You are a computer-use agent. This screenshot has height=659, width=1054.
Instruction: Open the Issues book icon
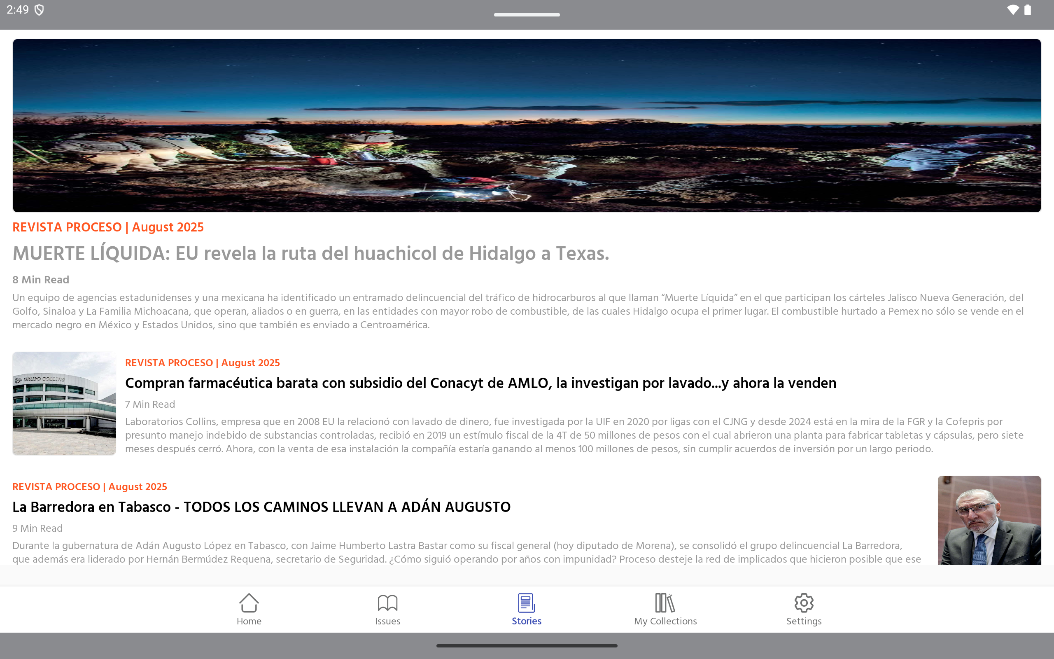pos(387,603)
